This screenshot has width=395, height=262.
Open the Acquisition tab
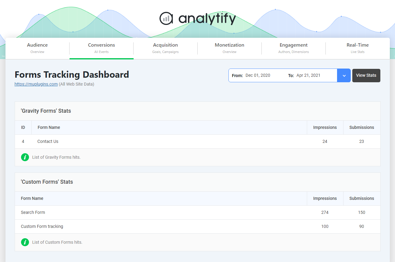(165, 48)
